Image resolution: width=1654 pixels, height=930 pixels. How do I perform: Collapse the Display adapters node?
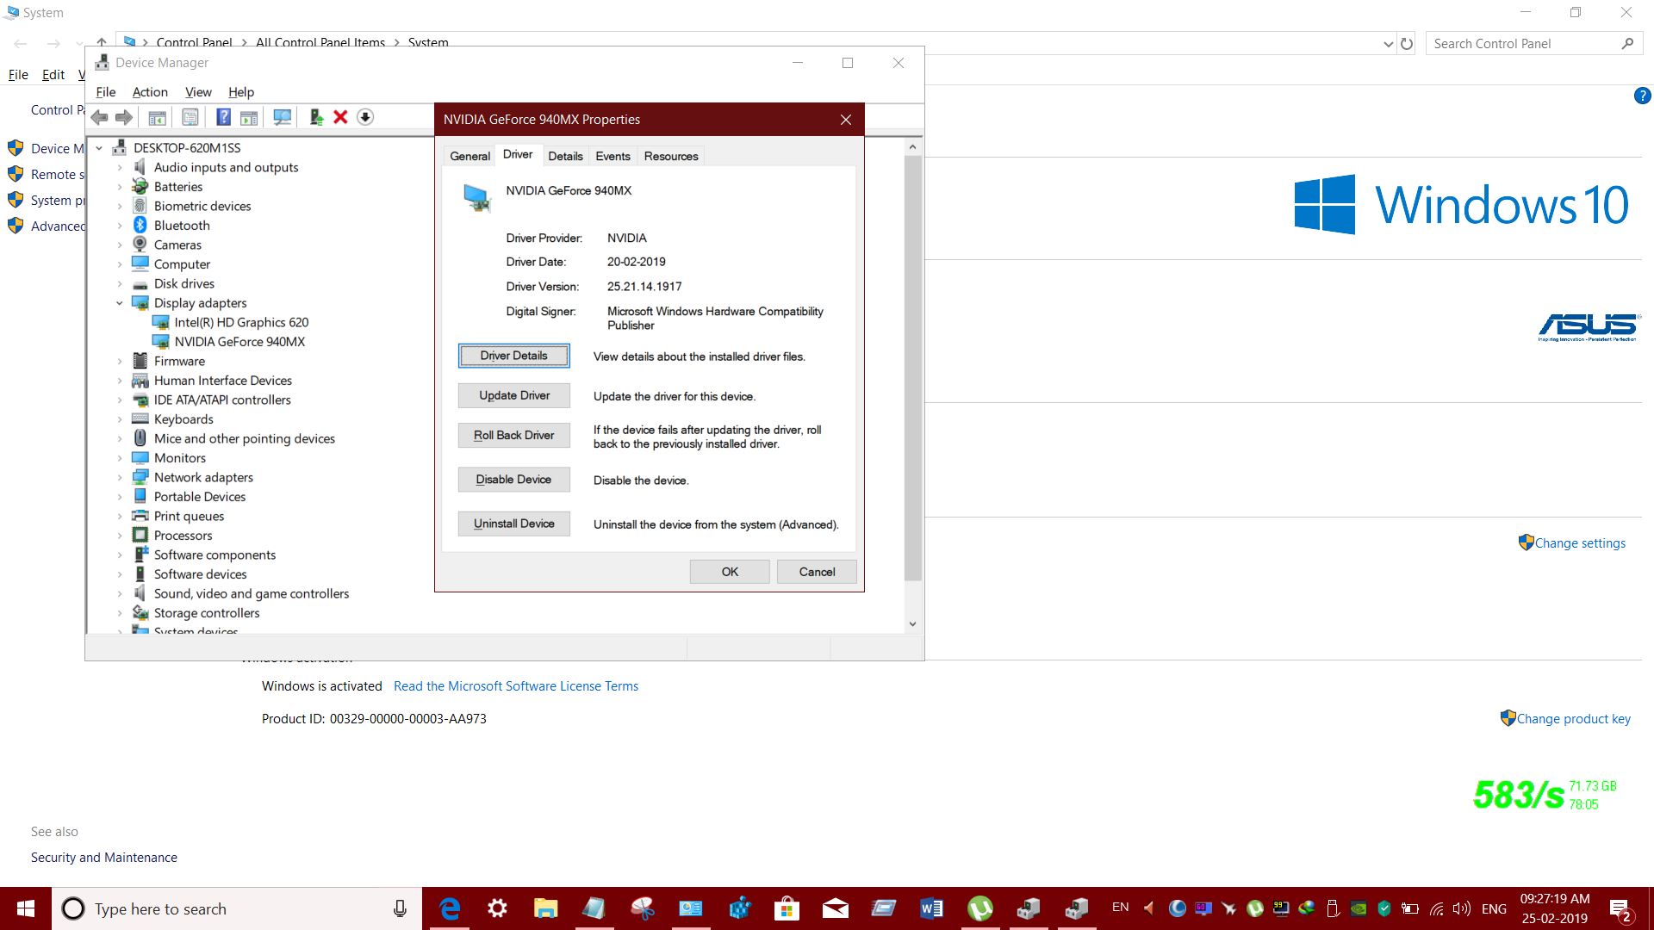point(120,303)
